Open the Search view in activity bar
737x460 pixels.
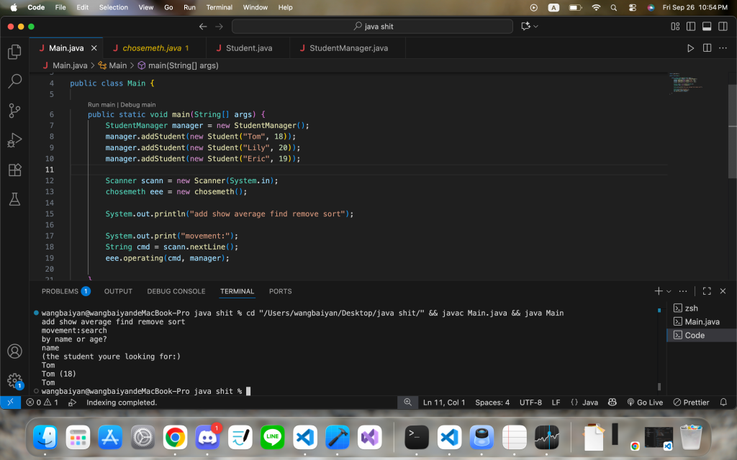pyautogui.click(x=14, y=81)
